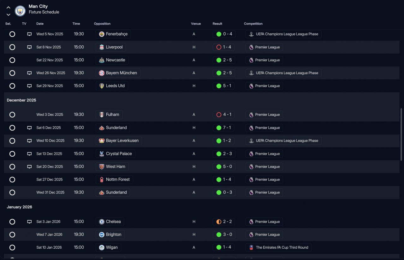Select the Newcastle fixture radio button
The image size is (404, 260).
[12, 60]
